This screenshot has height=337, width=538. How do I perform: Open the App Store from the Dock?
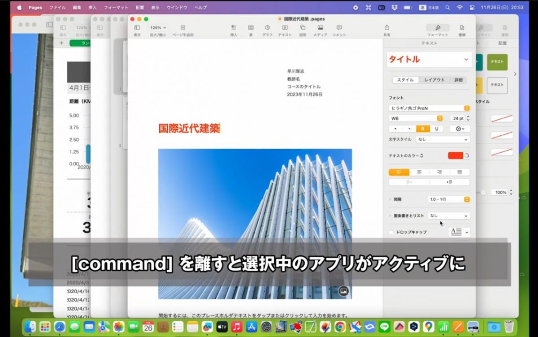coord(252,327)
